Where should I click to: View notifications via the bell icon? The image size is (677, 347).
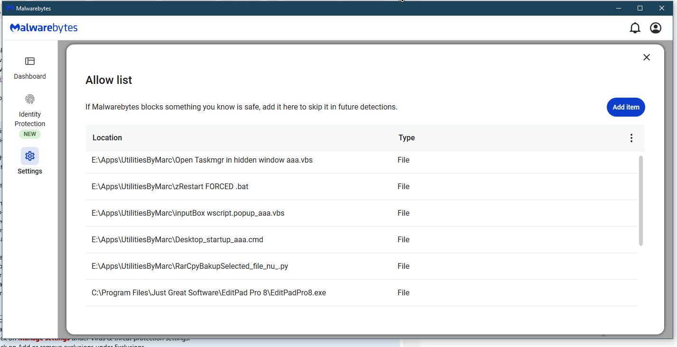(x=635, y=27)
